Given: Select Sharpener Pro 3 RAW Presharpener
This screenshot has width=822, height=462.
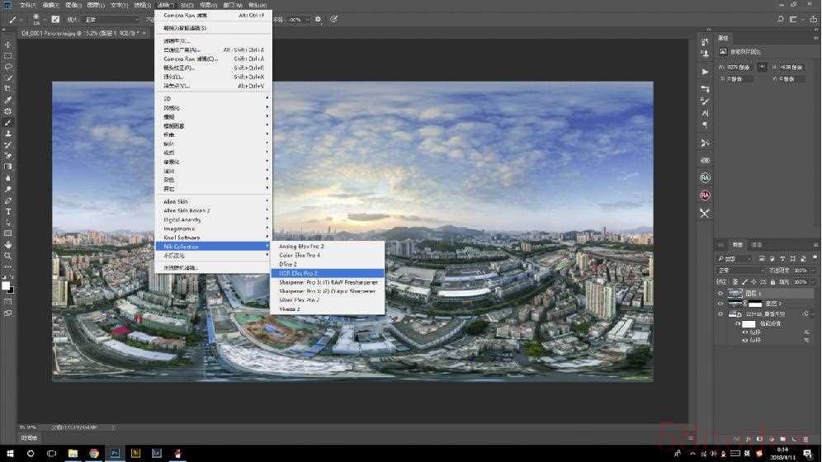Looking at the screenshot, I should tap(327, 282).
